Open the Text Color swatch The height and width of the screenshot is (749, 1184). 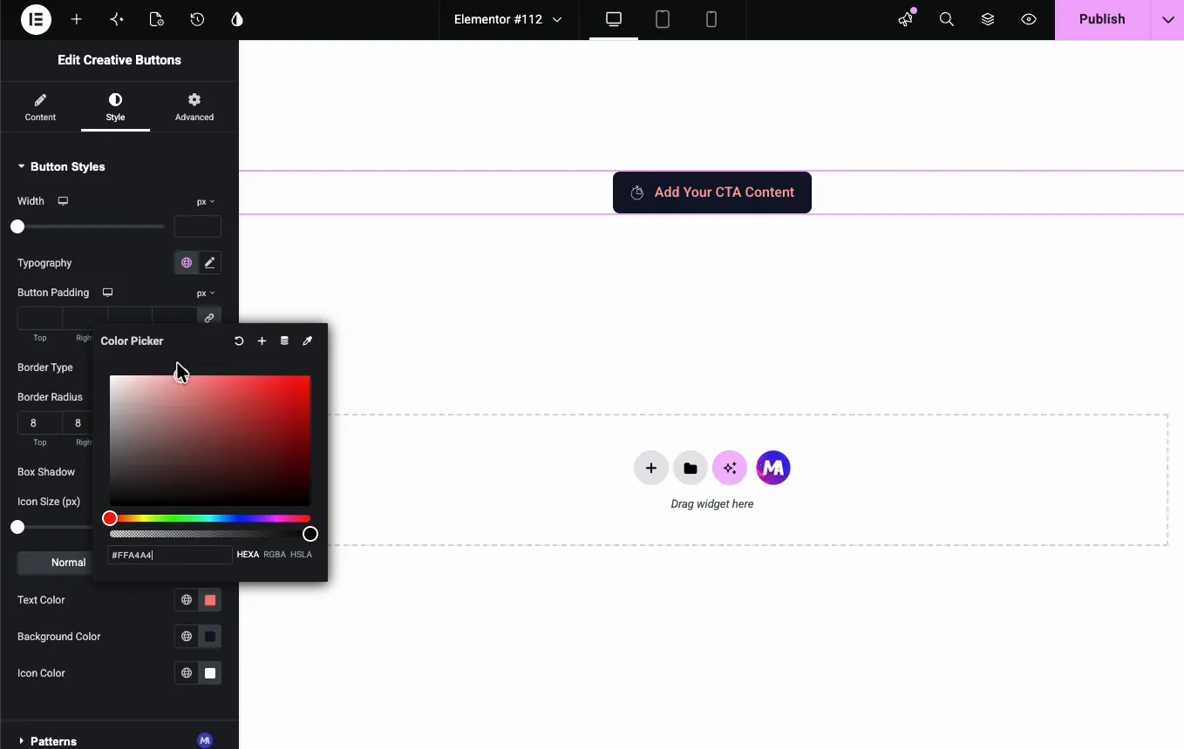[x=210, y=599]
